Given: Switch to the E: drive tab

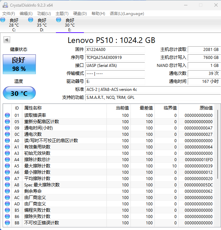Looking at the screenshot, I should pyautogui.click(x=70, y=25).
